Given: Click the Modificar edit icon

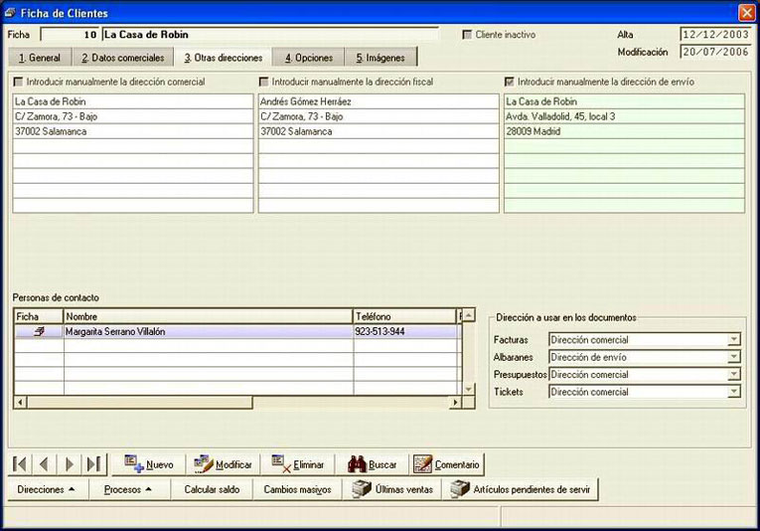Looking at the screenshot, I should 204,463.
